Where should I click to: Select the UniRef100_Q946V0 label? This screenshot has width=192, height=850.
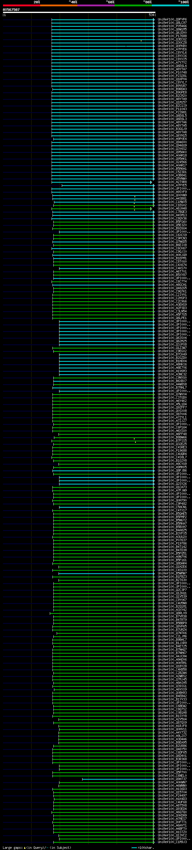tap(172, 142)
